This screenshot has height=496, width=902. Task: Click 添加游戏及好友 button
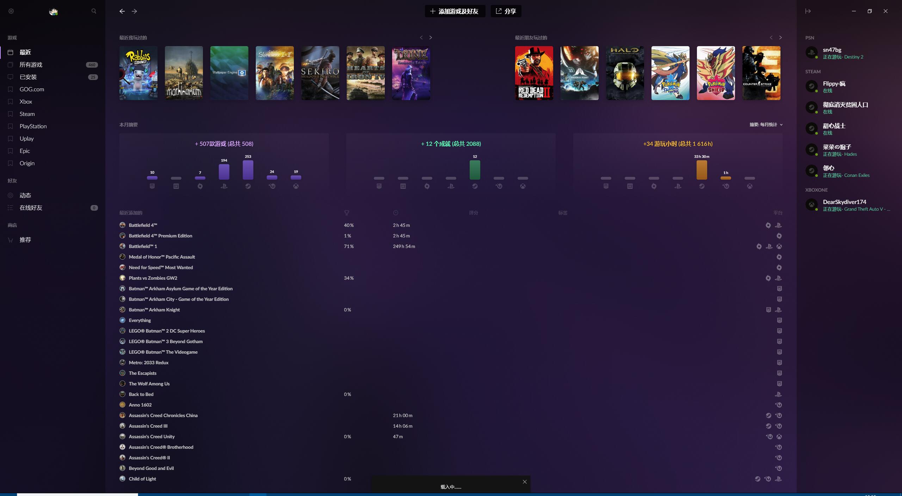pyautogui.click(x=455, y=11)
